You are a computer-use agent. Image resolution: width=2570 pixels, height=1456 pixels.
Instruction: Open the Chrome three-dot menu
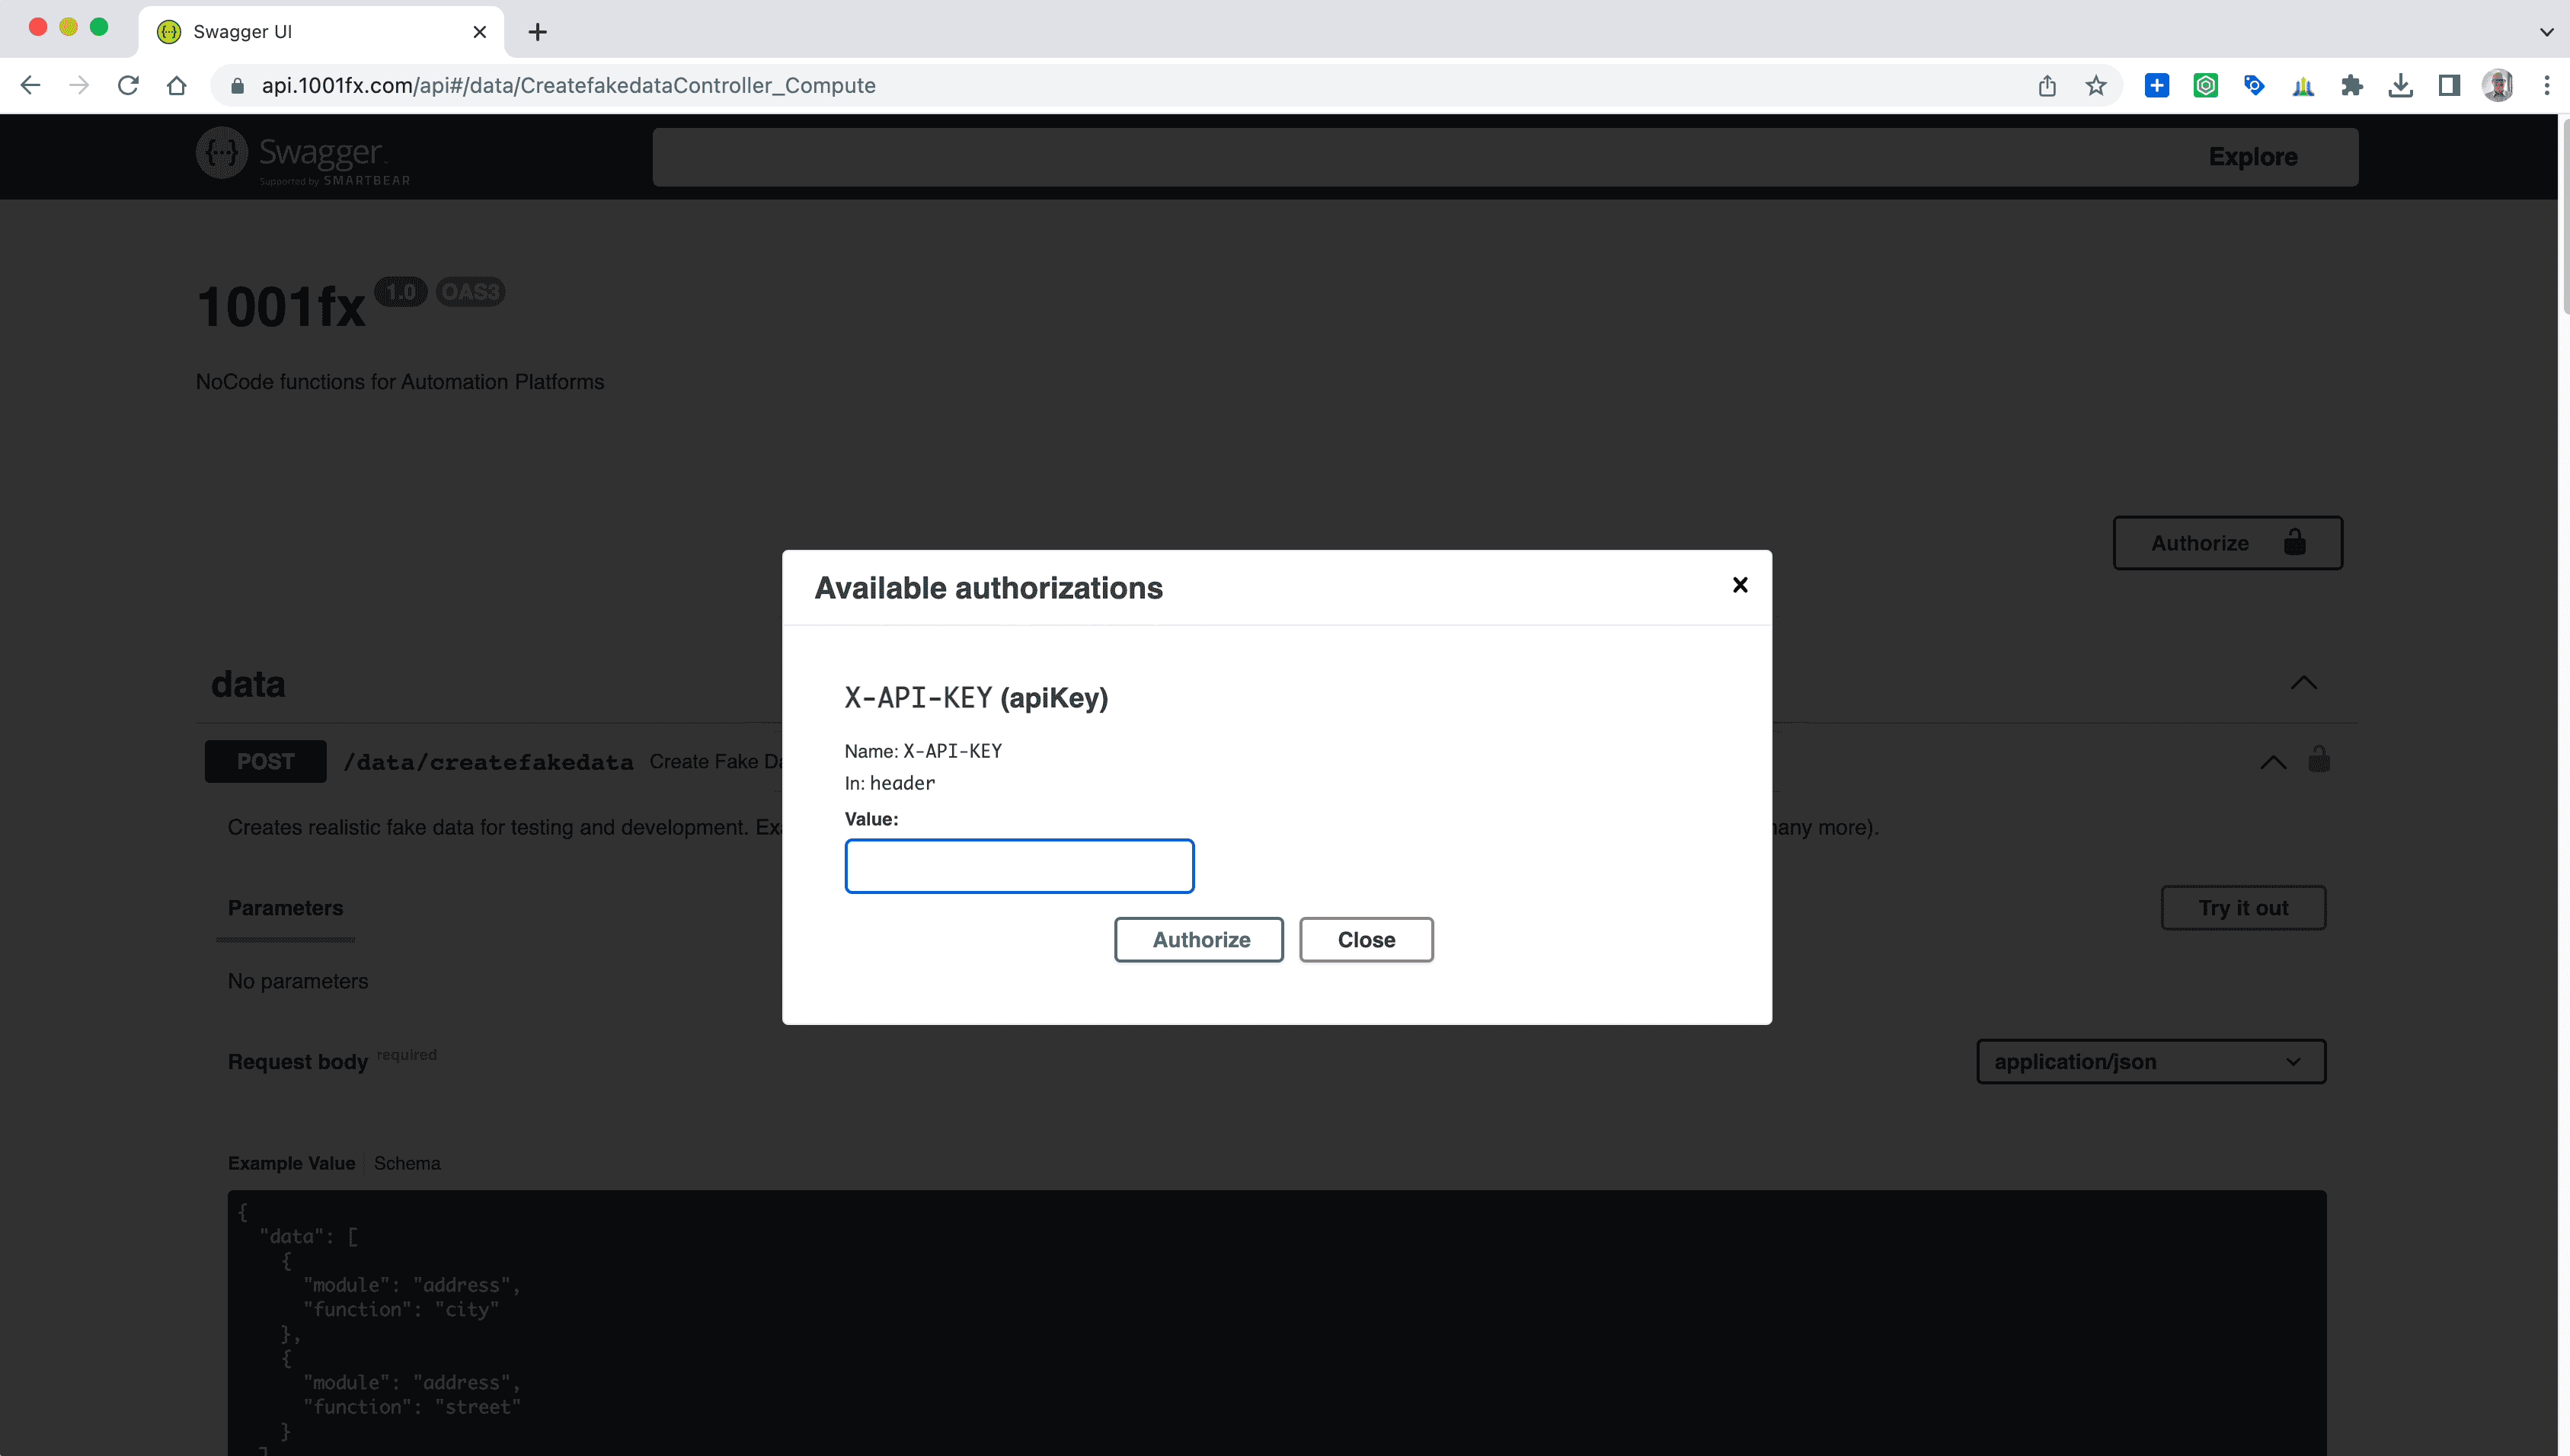point(2546,86)
